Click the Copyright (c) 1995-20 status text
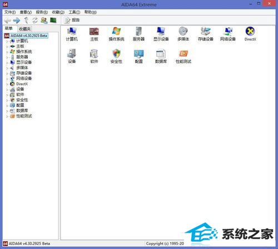Screen dimensions: 278x249 (165, 243)
